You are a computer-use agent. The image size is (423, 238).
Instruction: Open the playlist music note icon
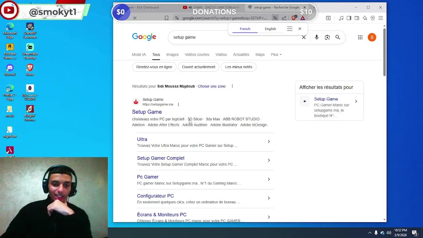tap(341, 18)
